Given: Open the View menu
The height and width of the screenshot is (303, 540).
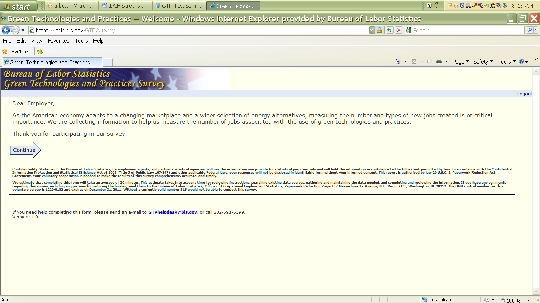Looking at the screenshot, I should (37, 41).
